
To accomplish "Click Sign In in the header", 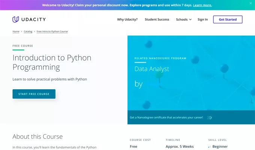I will [202, 19].
